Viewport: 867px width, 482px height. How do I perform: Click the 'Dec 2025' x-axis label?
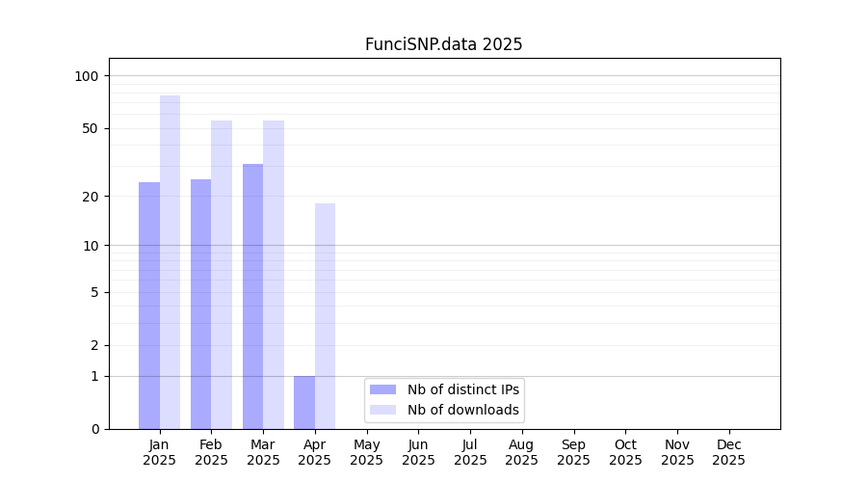728,452
